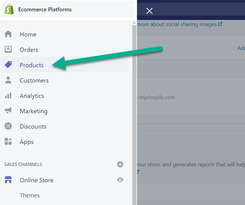Click the Products tag icon
Image resolution: width=245 pixels, height=205 pixels.
click(8, 65)
